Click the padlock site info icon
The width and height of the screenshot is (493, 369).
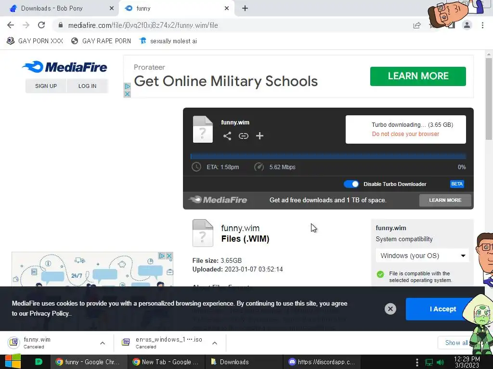(x=61, y=25)
